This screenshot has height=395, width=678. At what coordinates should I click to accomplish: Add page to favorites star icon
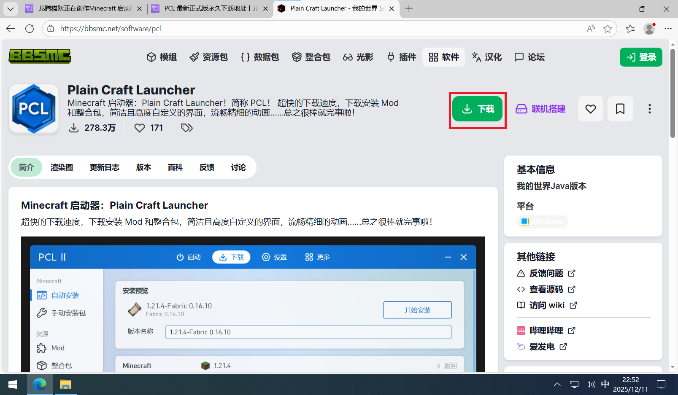click(607, 29)
